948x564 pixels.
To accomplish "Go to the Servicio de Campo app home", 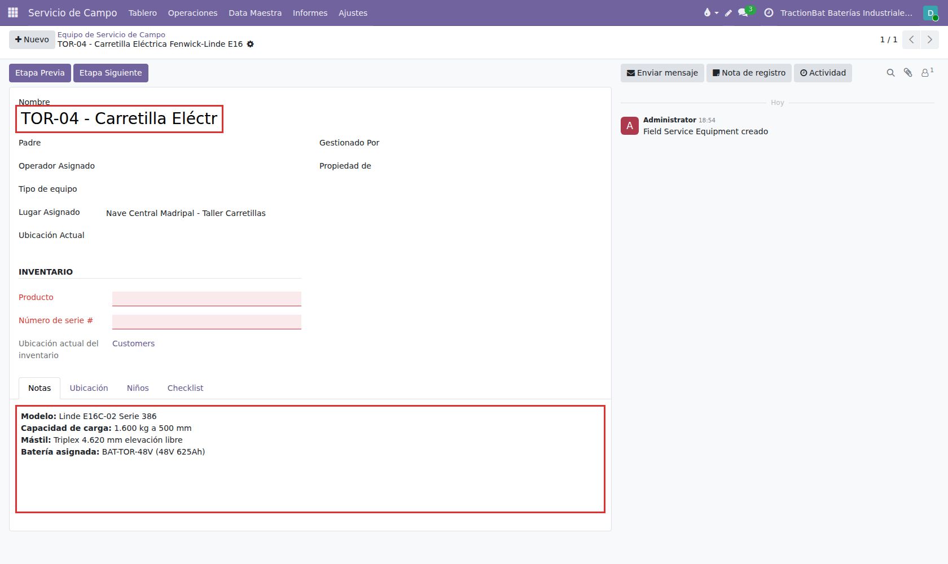I will [x=73, y=12].
